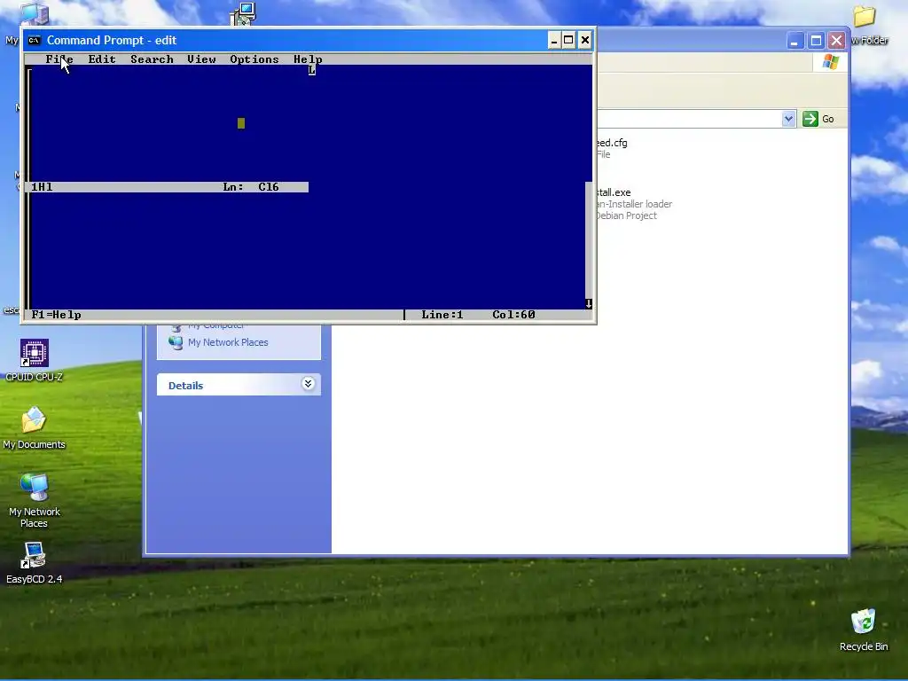Image resolution: width=908 pixels, height=681 pixels.
Task: Minimize the Command Prompt window
Action: click(x=554, y=40)
